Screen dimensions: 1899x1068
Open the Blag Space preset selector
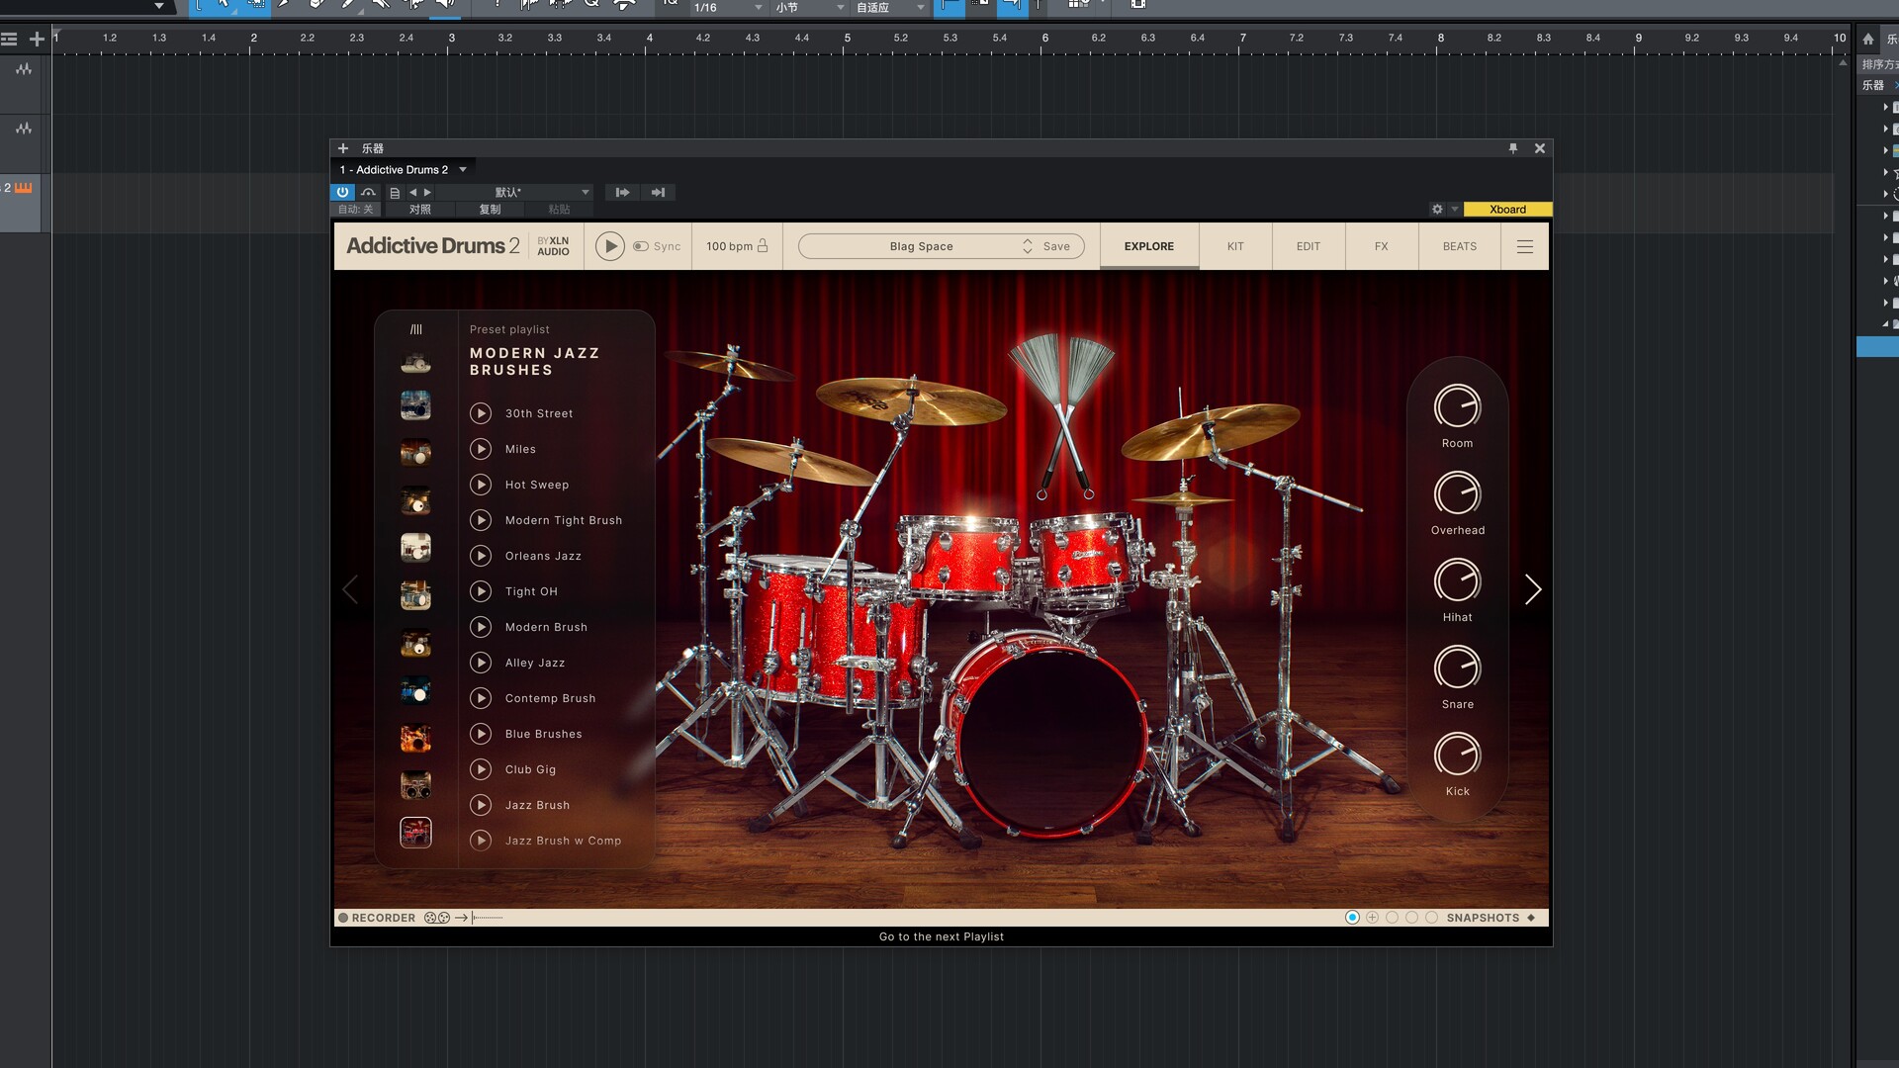pos(921,246)
